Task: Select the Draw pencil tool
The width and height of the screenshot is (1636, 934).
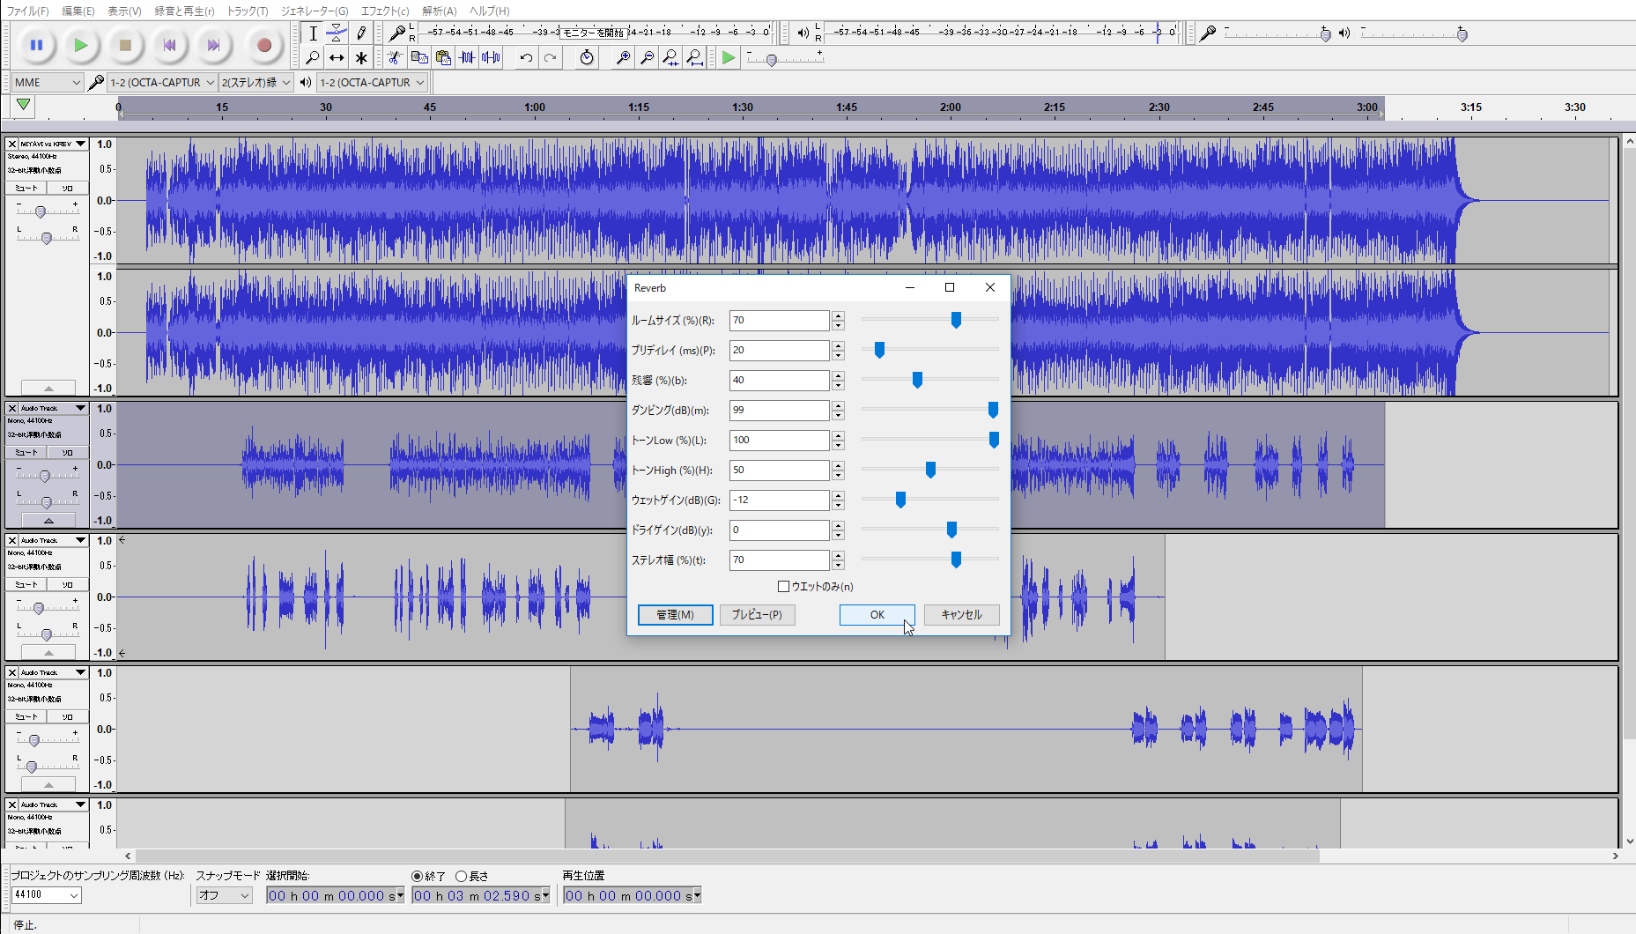Action: tap(361, 33)
